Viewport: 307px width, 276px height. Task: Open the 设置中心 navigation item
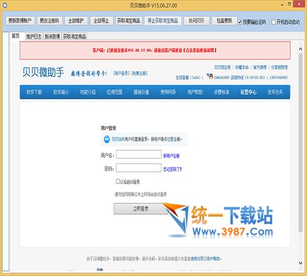[248, 92]
